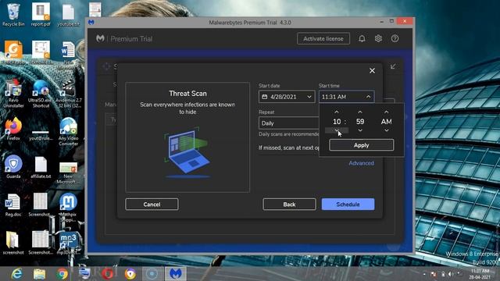Increase the hour value in time picker
Image resolution: width=500 pixels, height=281 pixels.
click(337, 112)
